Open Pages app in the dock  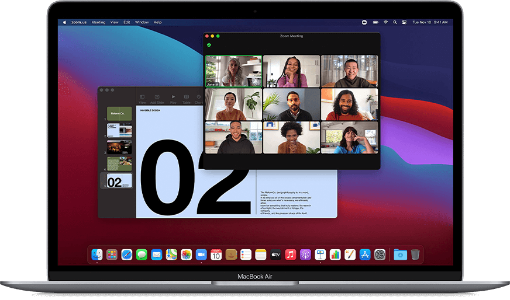point(350,255)
